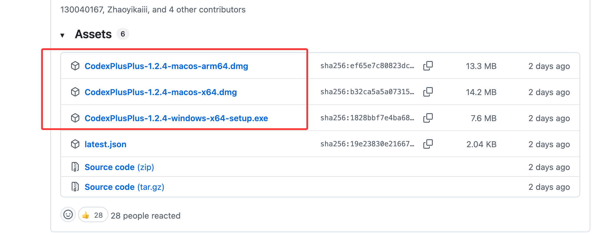This screenshot has height=234, width=595.
Task: Open the latest.json asset link
Action: [x=105, y=144]
